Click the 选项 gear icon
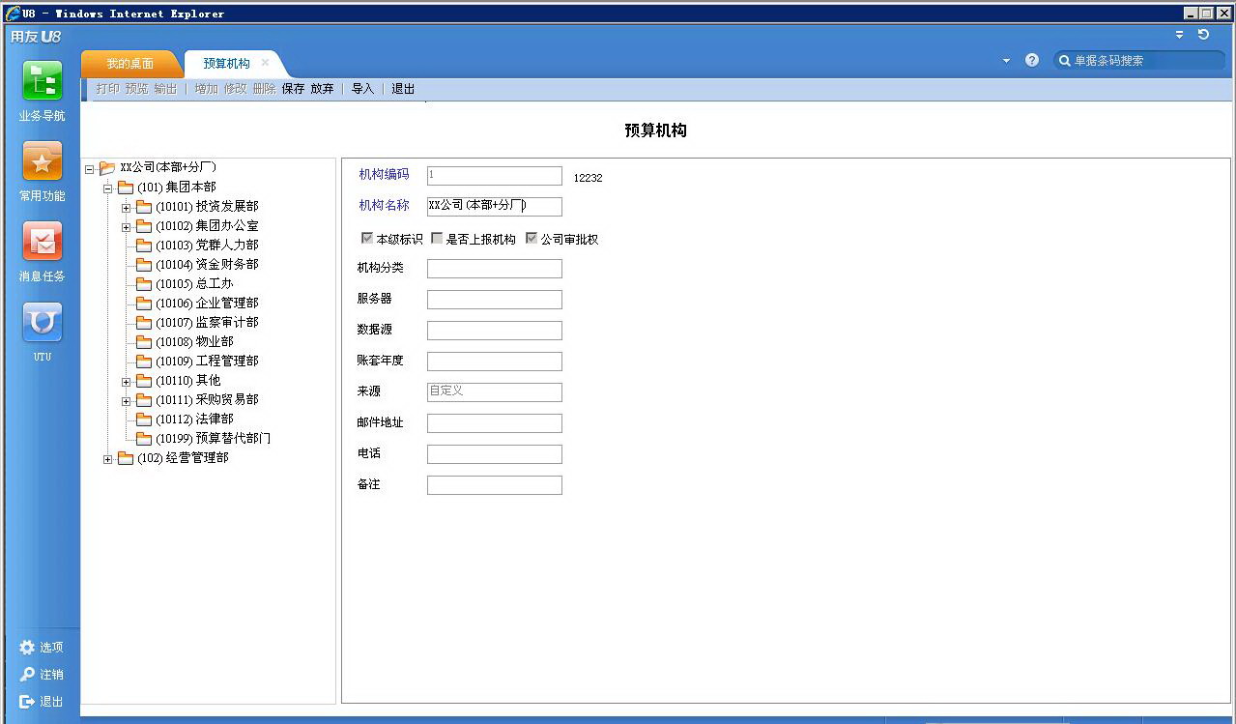The height and width of the screenshot is (724, 1236). [x=27, y=648]
